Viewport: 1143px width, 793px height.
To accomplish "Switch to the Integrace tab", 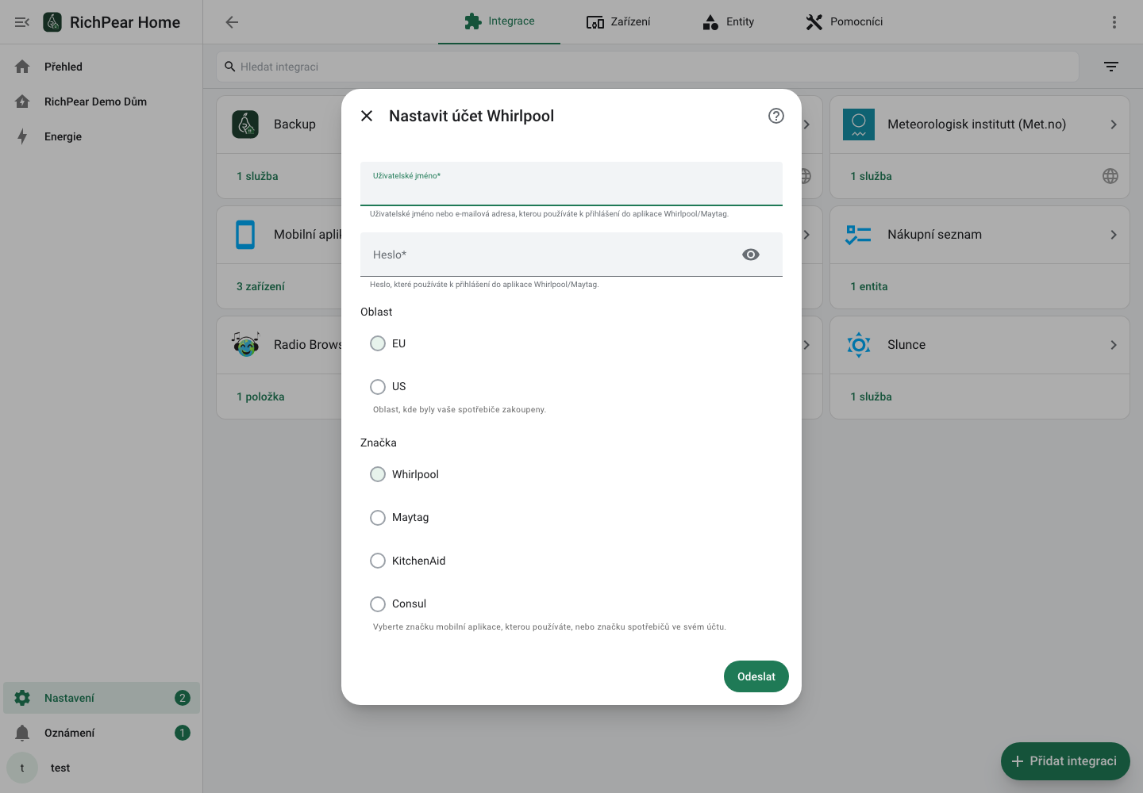I will click(x=499, y=22).
